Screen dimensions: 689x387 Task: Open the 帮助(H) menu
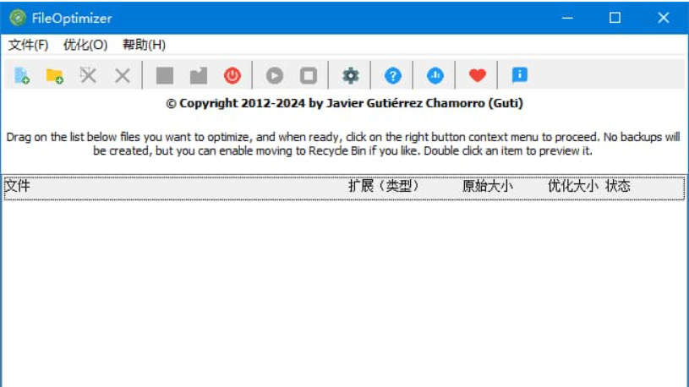coord(144,45)
